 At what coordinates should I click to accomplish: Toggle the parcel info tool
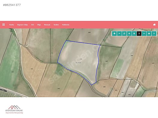tap(139, 33)
